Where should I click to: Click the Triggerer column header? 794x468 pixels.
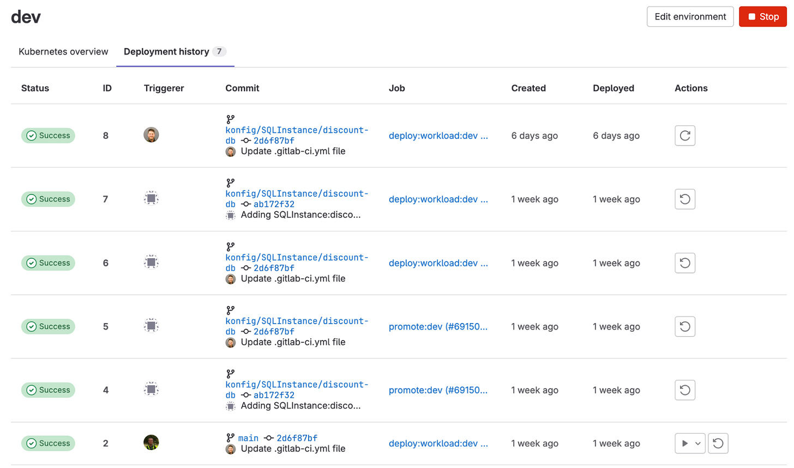[x=164, y=88]
